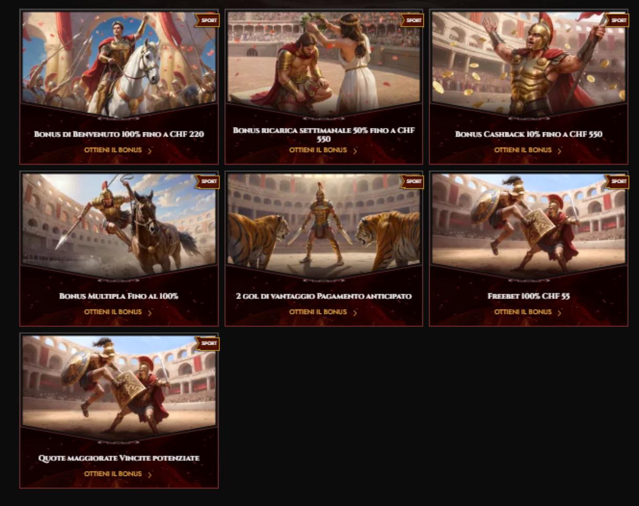Open the emperor on white horse image

119,63
